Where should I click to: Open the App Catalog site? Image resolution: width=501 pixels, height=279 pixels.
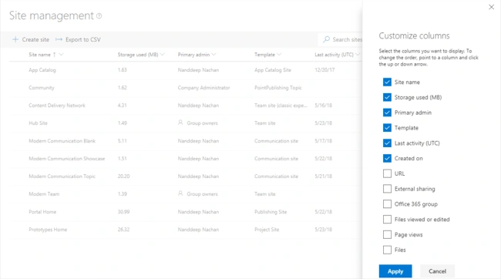point(42,70)
